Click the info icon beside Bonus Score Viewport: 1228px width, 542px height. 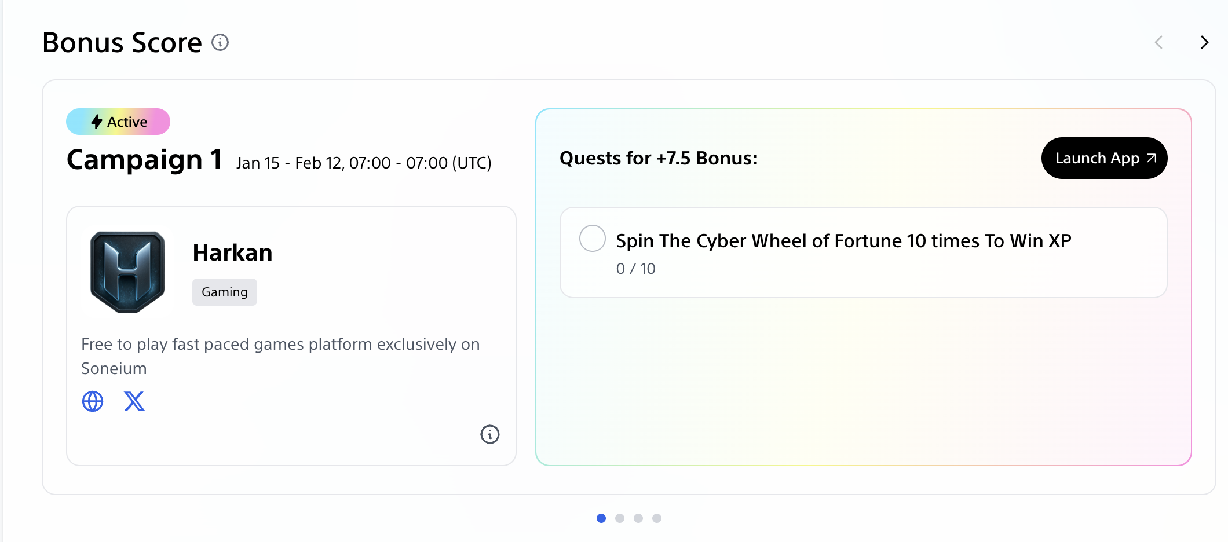[220, 42]
